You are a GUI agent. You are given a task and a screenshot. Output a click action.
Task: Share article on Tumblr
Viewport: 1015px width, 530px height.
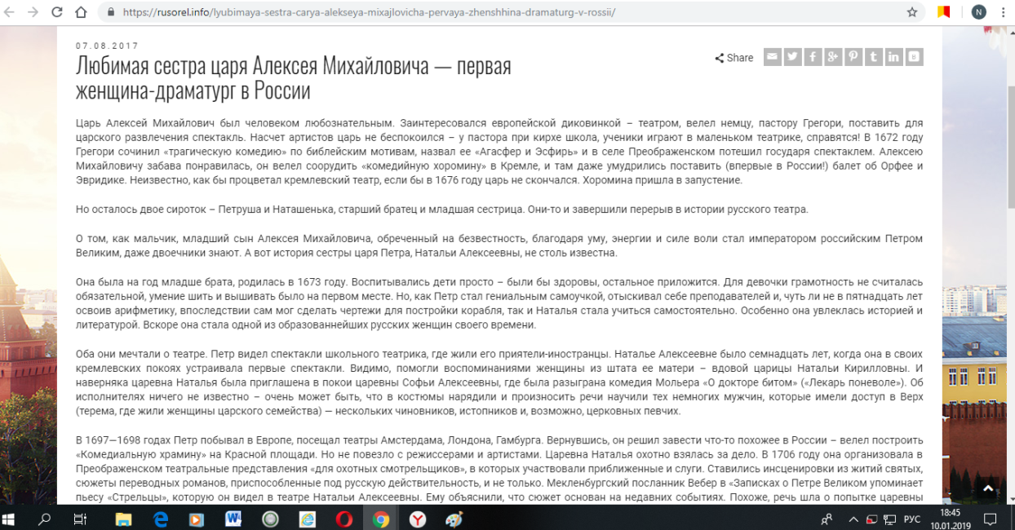[x=874, y=57]
